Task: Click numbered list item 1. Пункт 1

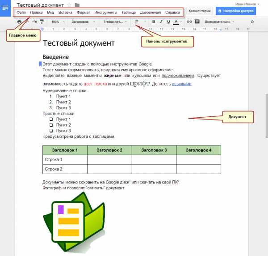Action: [60, 96]
